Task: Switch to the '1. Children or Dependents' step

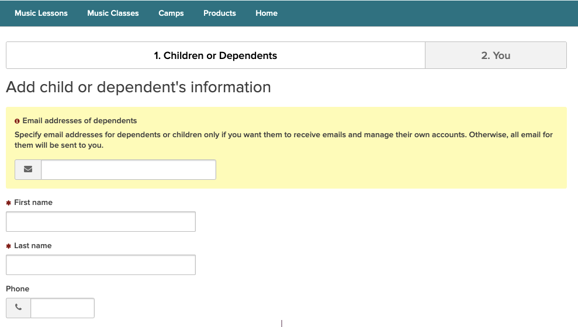Action: tap(215, 55)
